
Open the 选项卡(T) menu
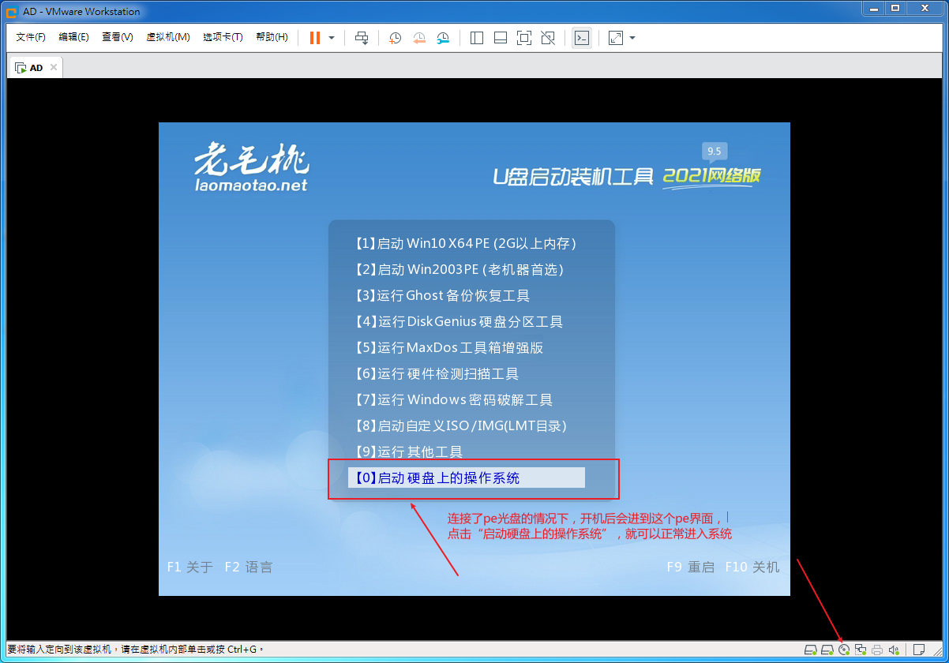pyautogui.click(x=223, y=37)
